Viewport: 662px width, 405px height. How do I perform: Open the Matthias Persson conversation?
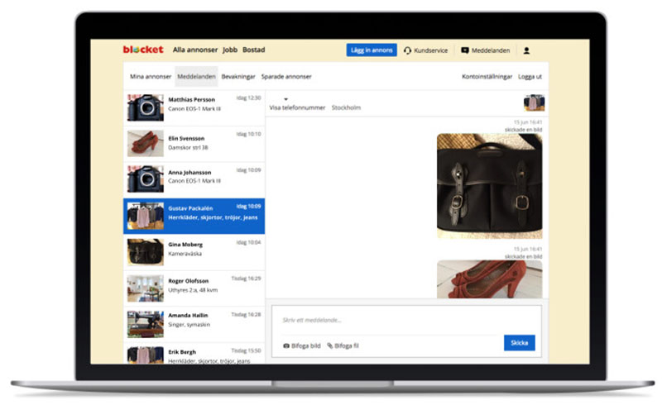coord(194,108)
